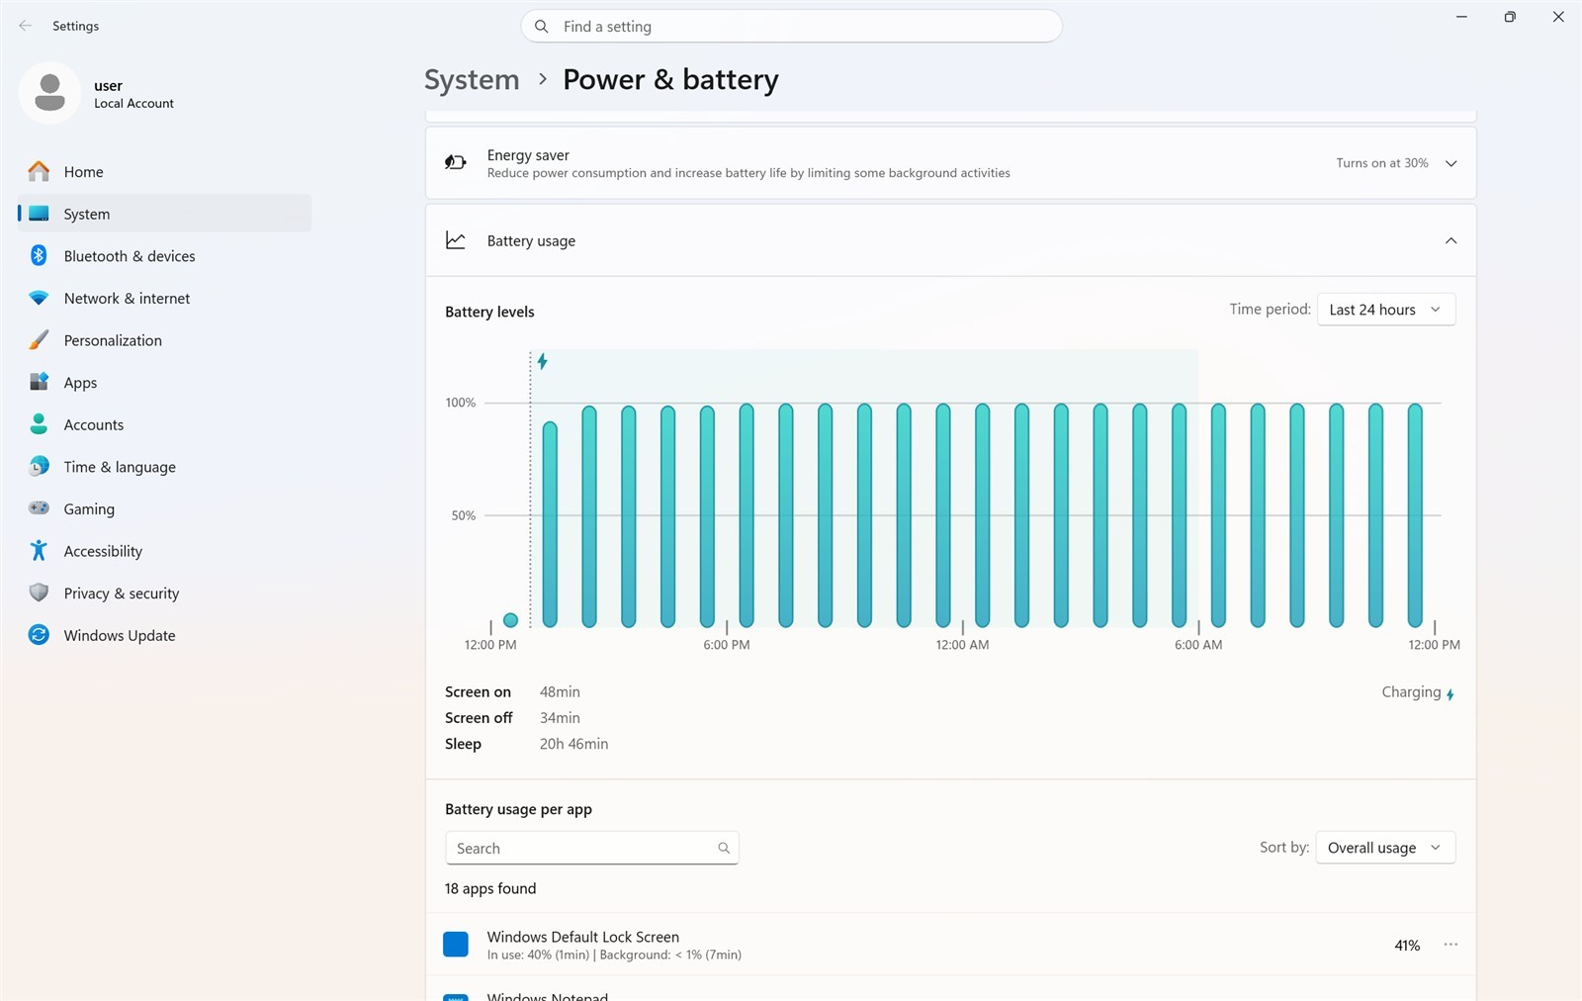Click the battery usage app Search field
Viewport: 1582px width, 1001px height.
click(x=591, y=848)
